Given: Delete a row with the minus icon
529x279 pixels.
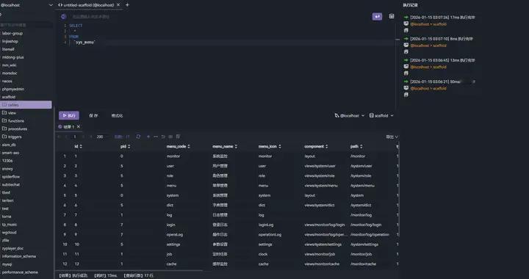Looking at the screenshot, I should (x=156, y=137).
